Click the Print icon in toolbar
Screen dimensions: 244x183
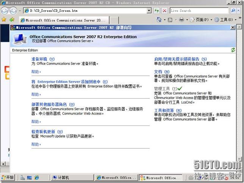pos(181,20)
